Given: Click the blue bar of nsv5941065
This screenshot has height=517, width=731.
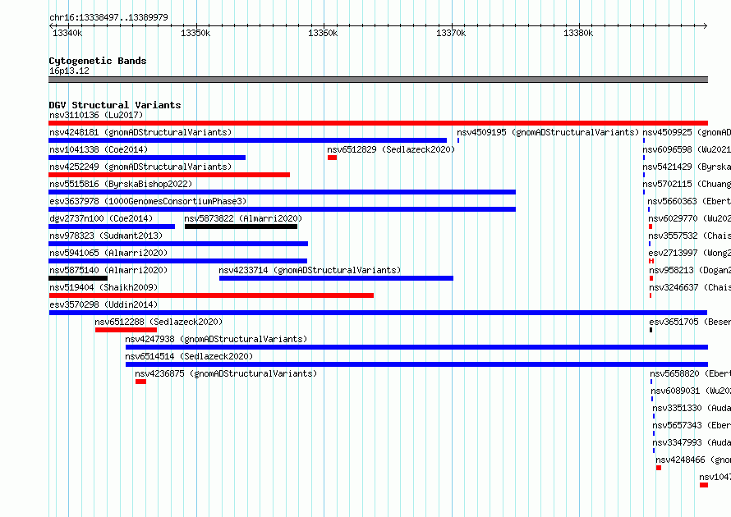Looking at the screenshot, I should click(177, 261).
